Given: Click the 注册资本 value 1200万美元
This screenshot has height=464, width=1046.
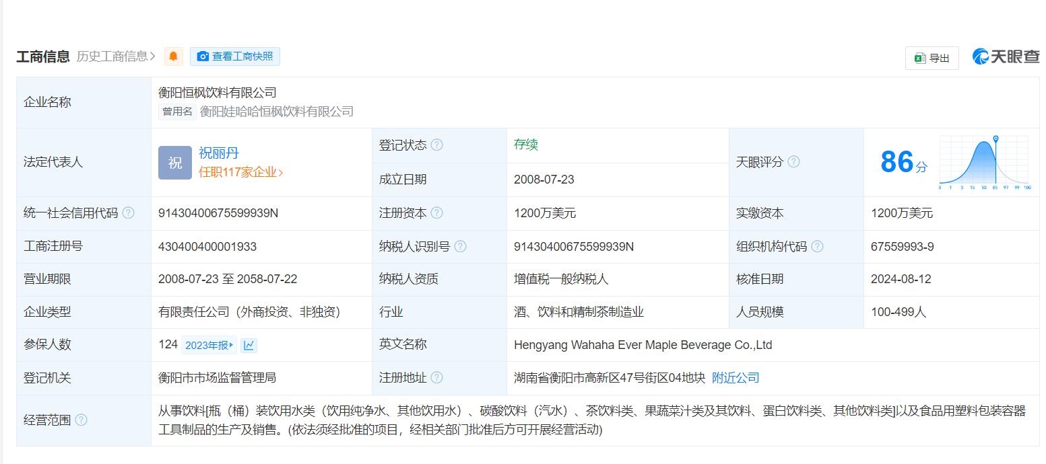Looking at the screenshot, I should pos(545,213).
